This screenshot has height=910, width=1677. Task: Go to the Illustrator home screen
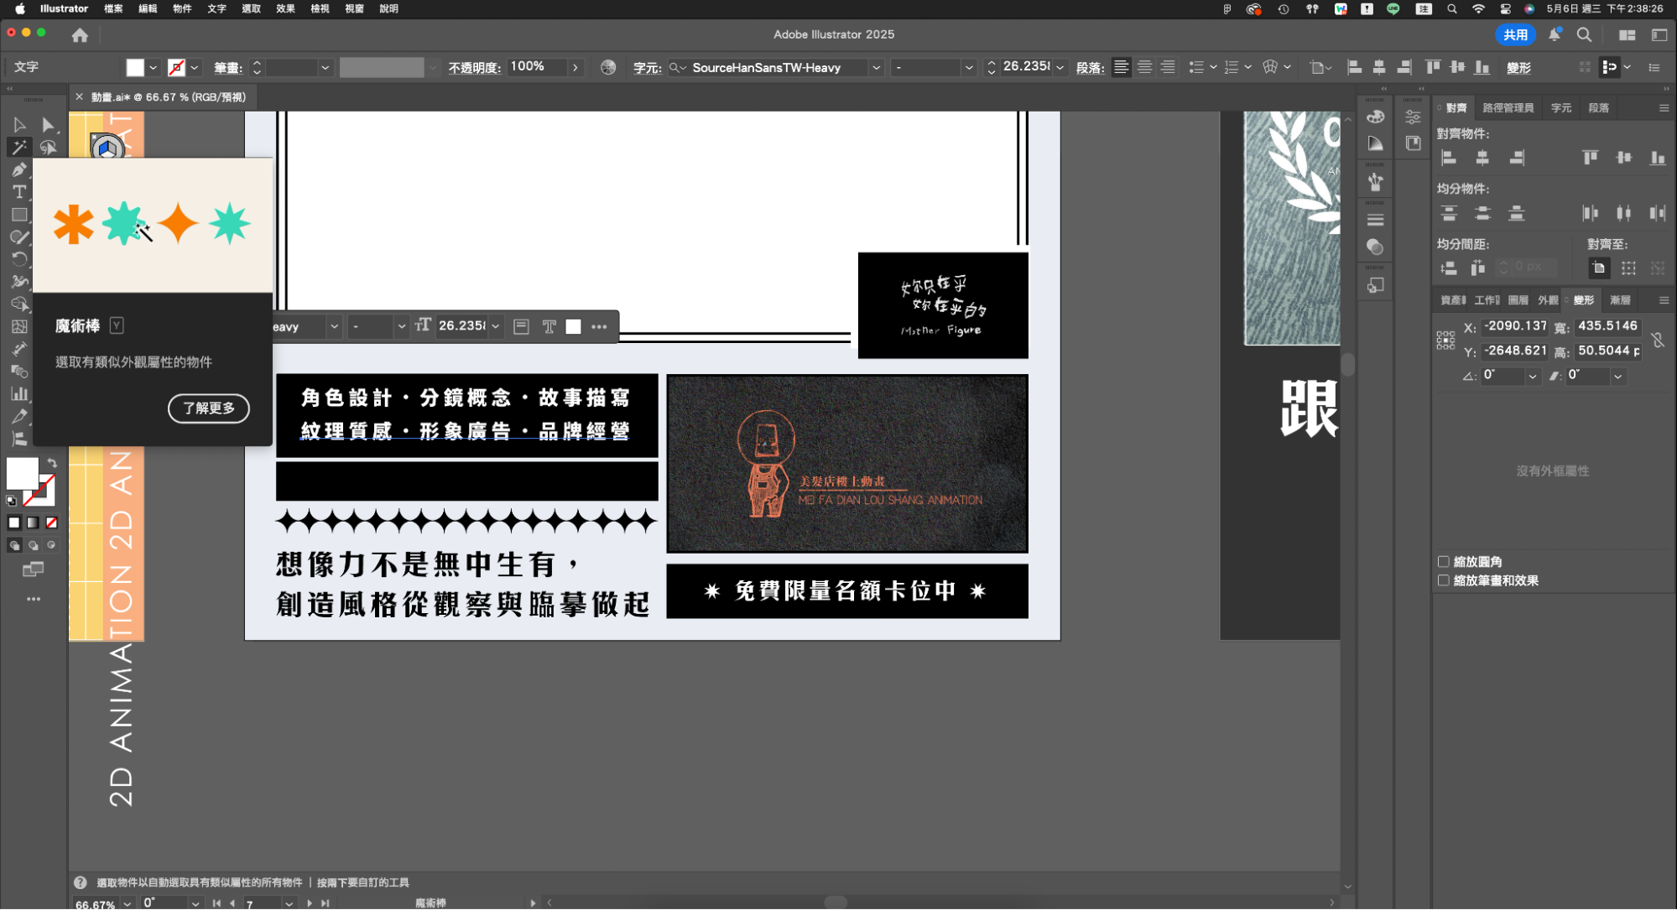(80, 35)
